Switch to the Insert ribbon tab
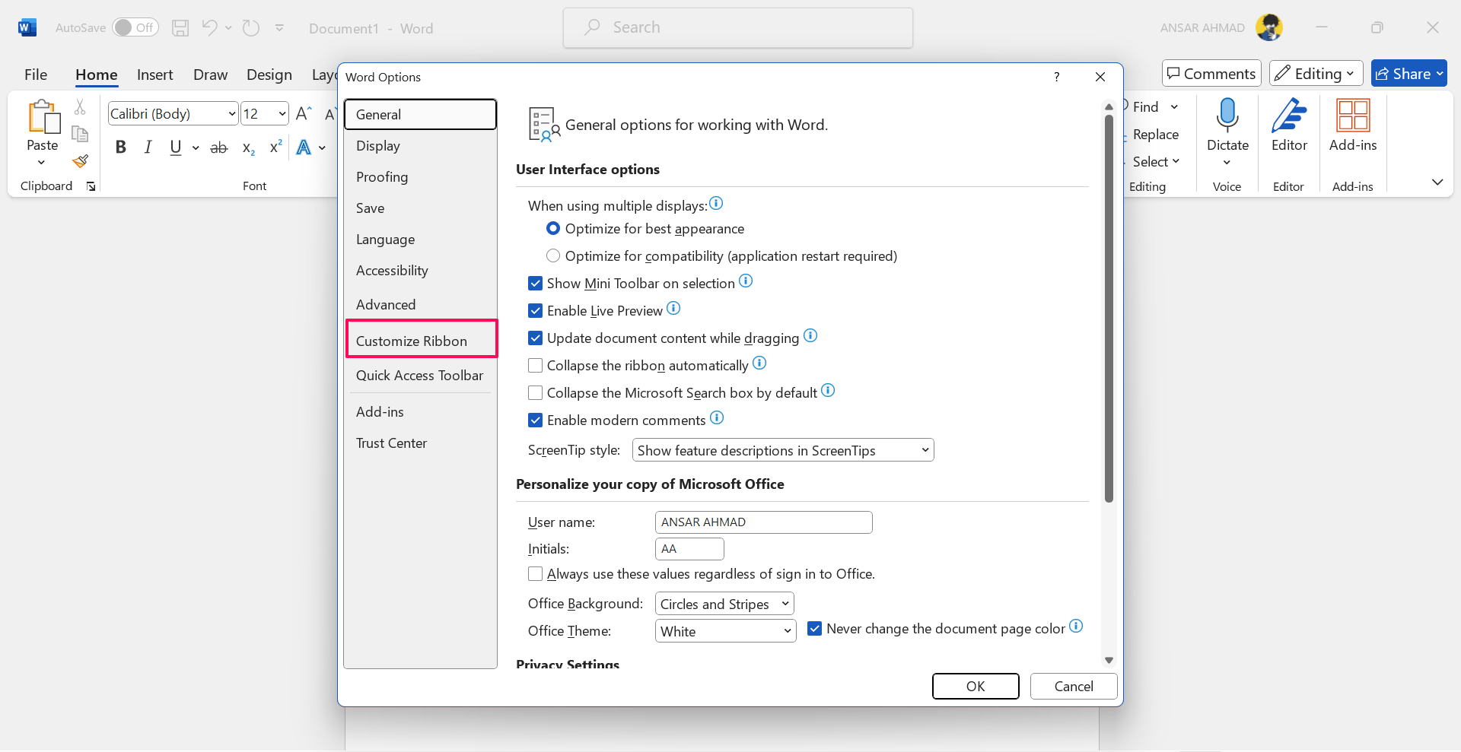 click(x=155, y=75)
